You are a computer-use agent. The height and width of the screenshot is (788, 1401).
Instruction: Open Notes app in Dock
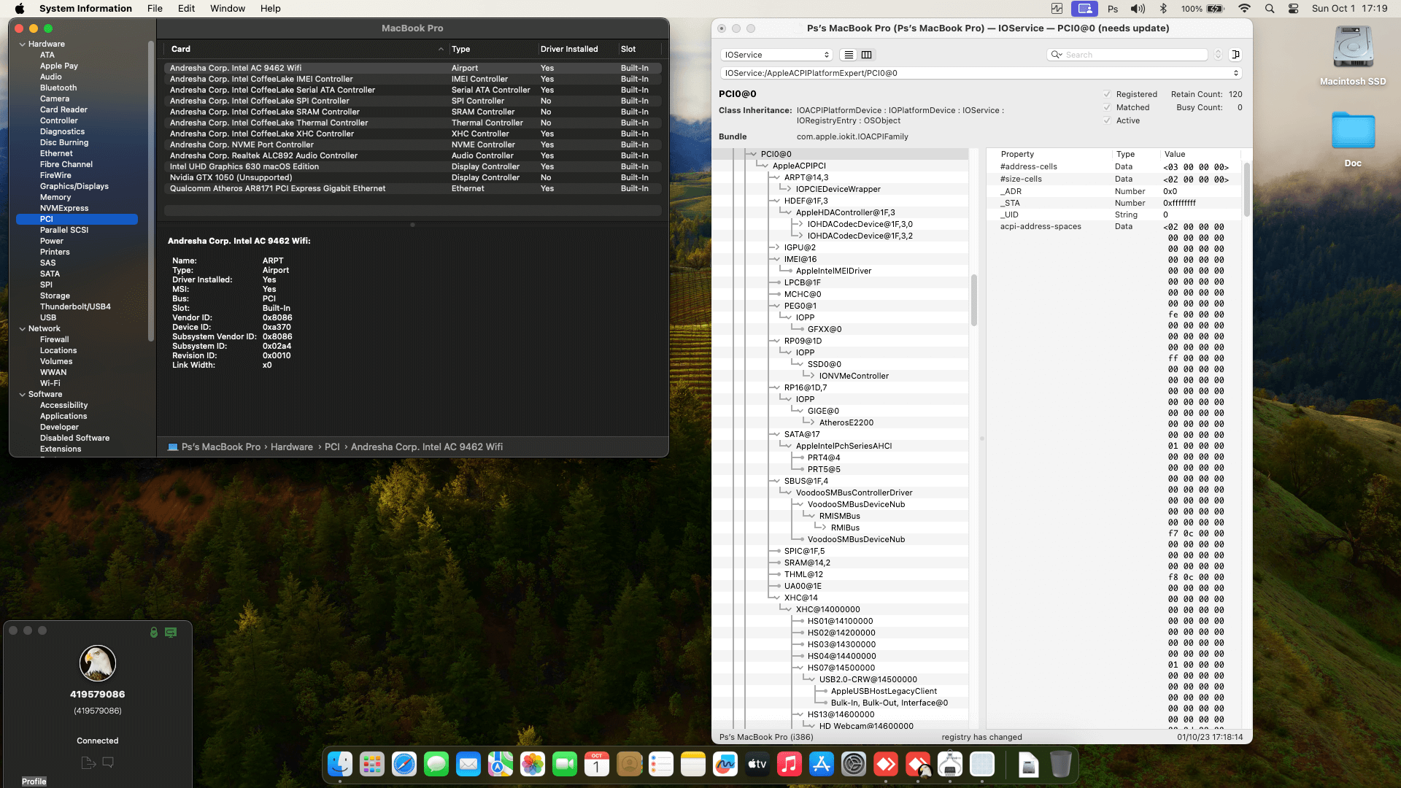[x=693, y=764]
